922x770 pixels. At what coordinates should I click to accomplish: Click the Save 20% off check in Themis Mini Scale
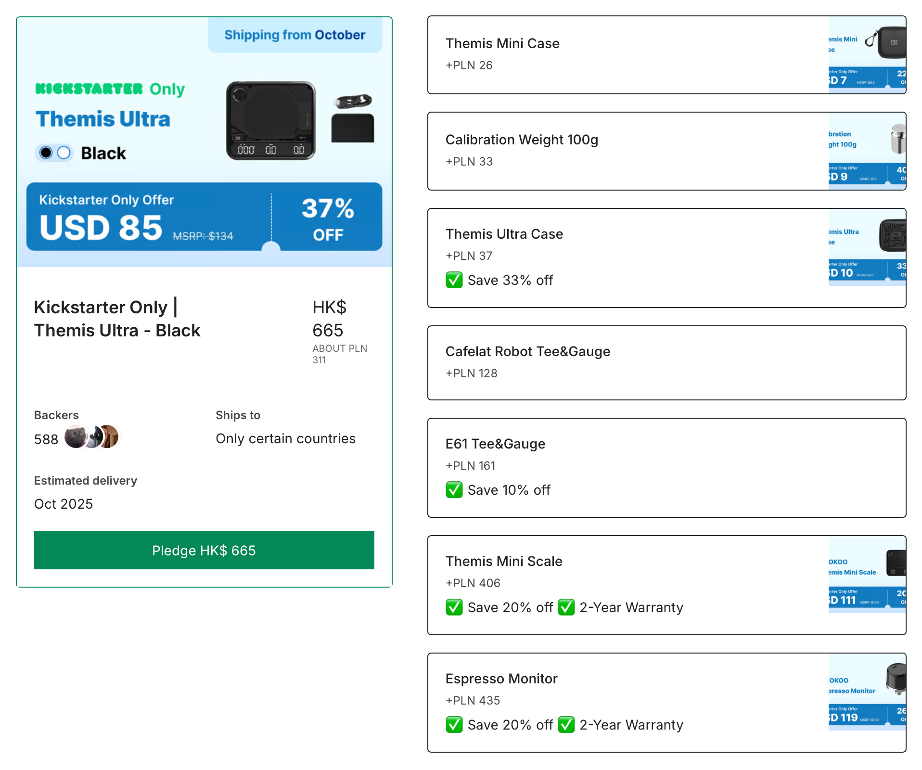click(x=454, y=607)
